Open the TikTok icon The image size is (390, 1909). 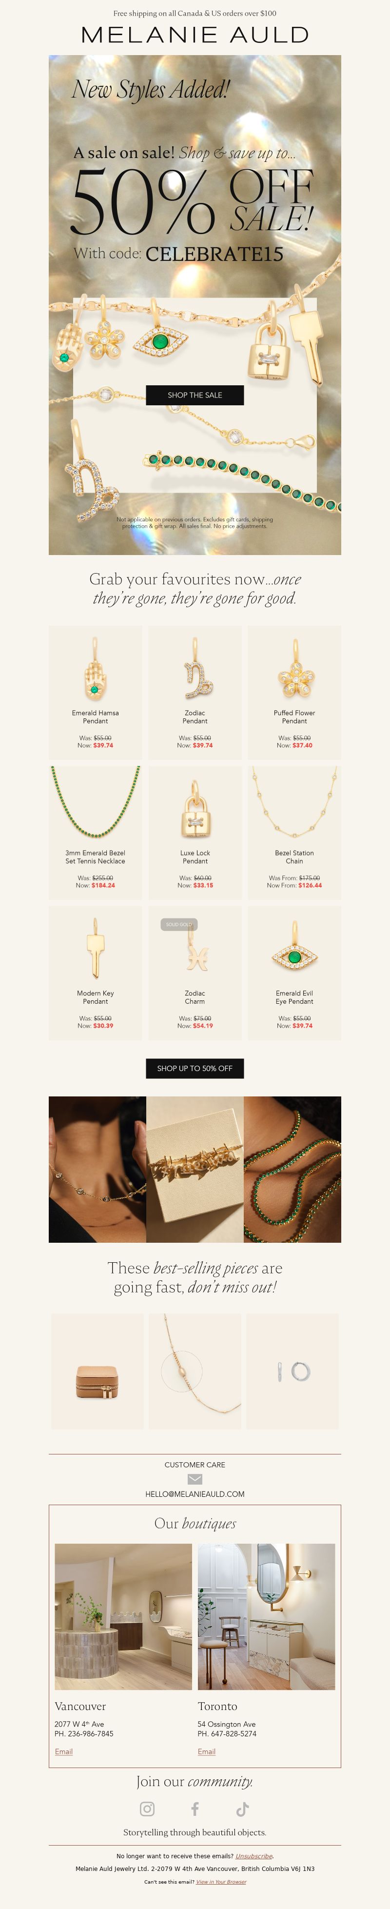[x=242, y=1809]
